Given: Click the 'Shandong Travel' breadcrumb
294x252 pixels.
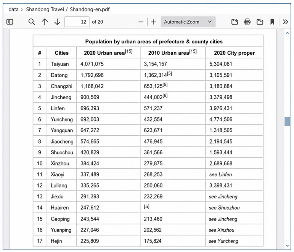Looking at the screenshot, I should tap(45, 10).
